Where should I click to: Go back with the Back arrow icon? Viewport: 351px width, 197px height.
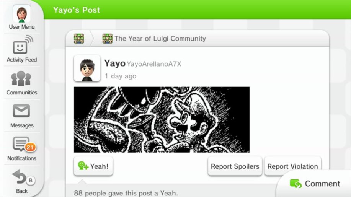coord(19,177)
